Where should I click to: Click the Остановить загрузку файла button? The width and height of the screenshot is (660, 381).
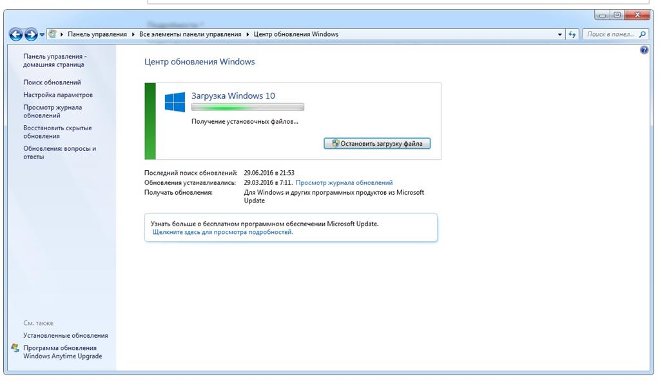pyautogui.click(x=377, y=144)
